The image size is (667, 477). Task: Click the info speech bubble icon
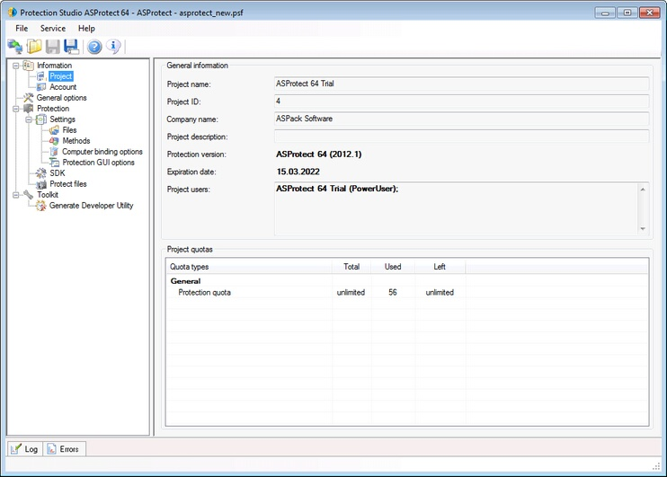point(113,47)
